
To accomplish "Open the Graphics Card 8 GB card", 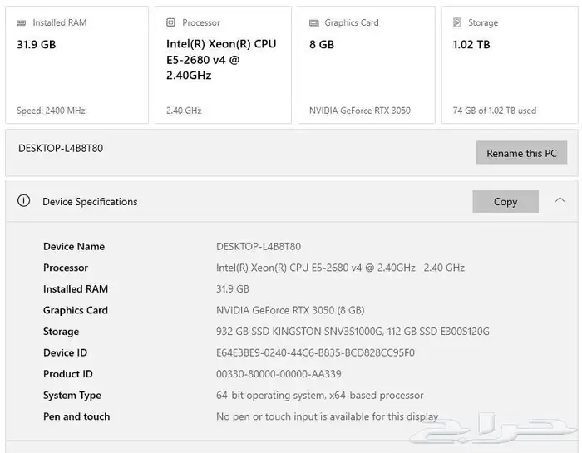I will tap(367, 65).
